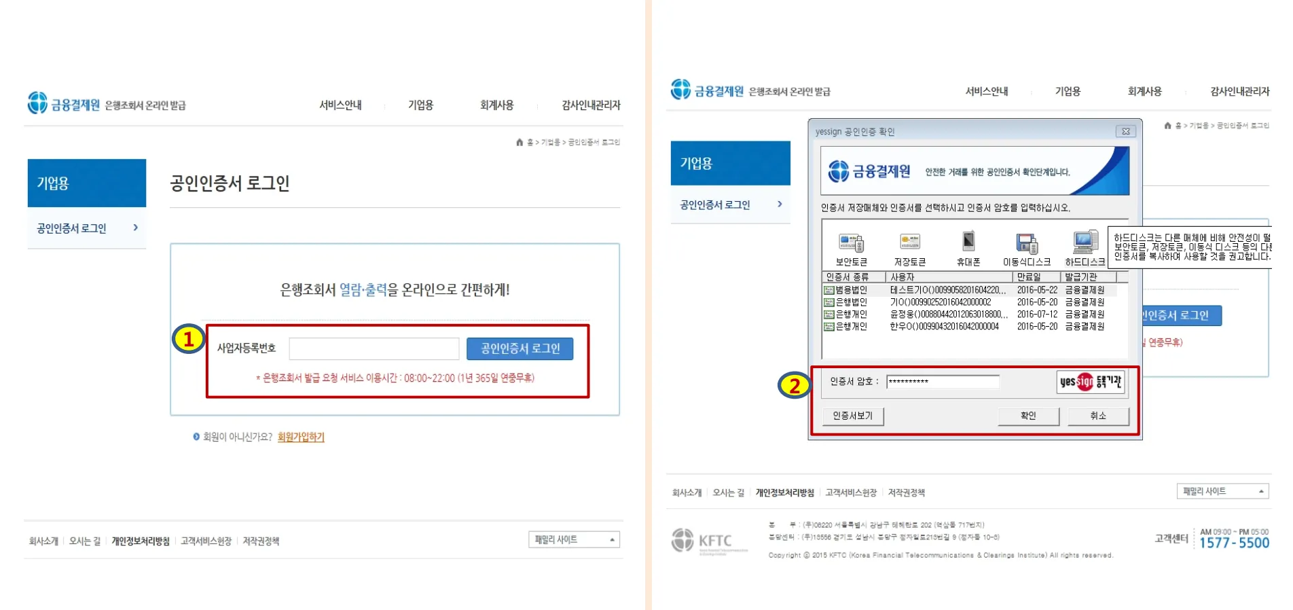Click the 인증서 암호 password field
This screenshot has height=610, width=1293.
tap(942, 382)
